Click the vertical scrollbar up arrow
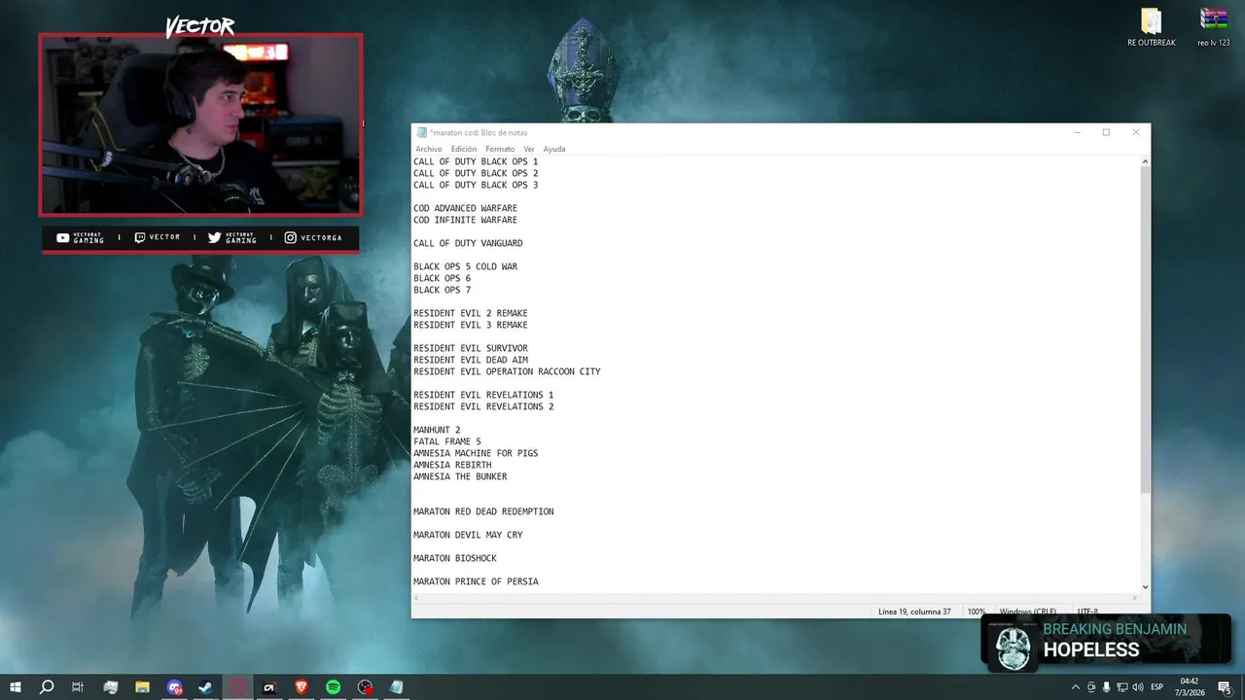This screenshot has width=1245, height=700. tap(1145, 161)
